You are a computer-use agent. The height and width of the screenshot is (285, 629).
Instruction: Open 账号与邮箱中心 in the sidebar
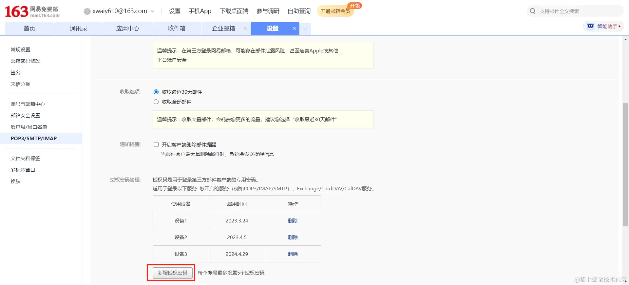[x=28, y=104]
